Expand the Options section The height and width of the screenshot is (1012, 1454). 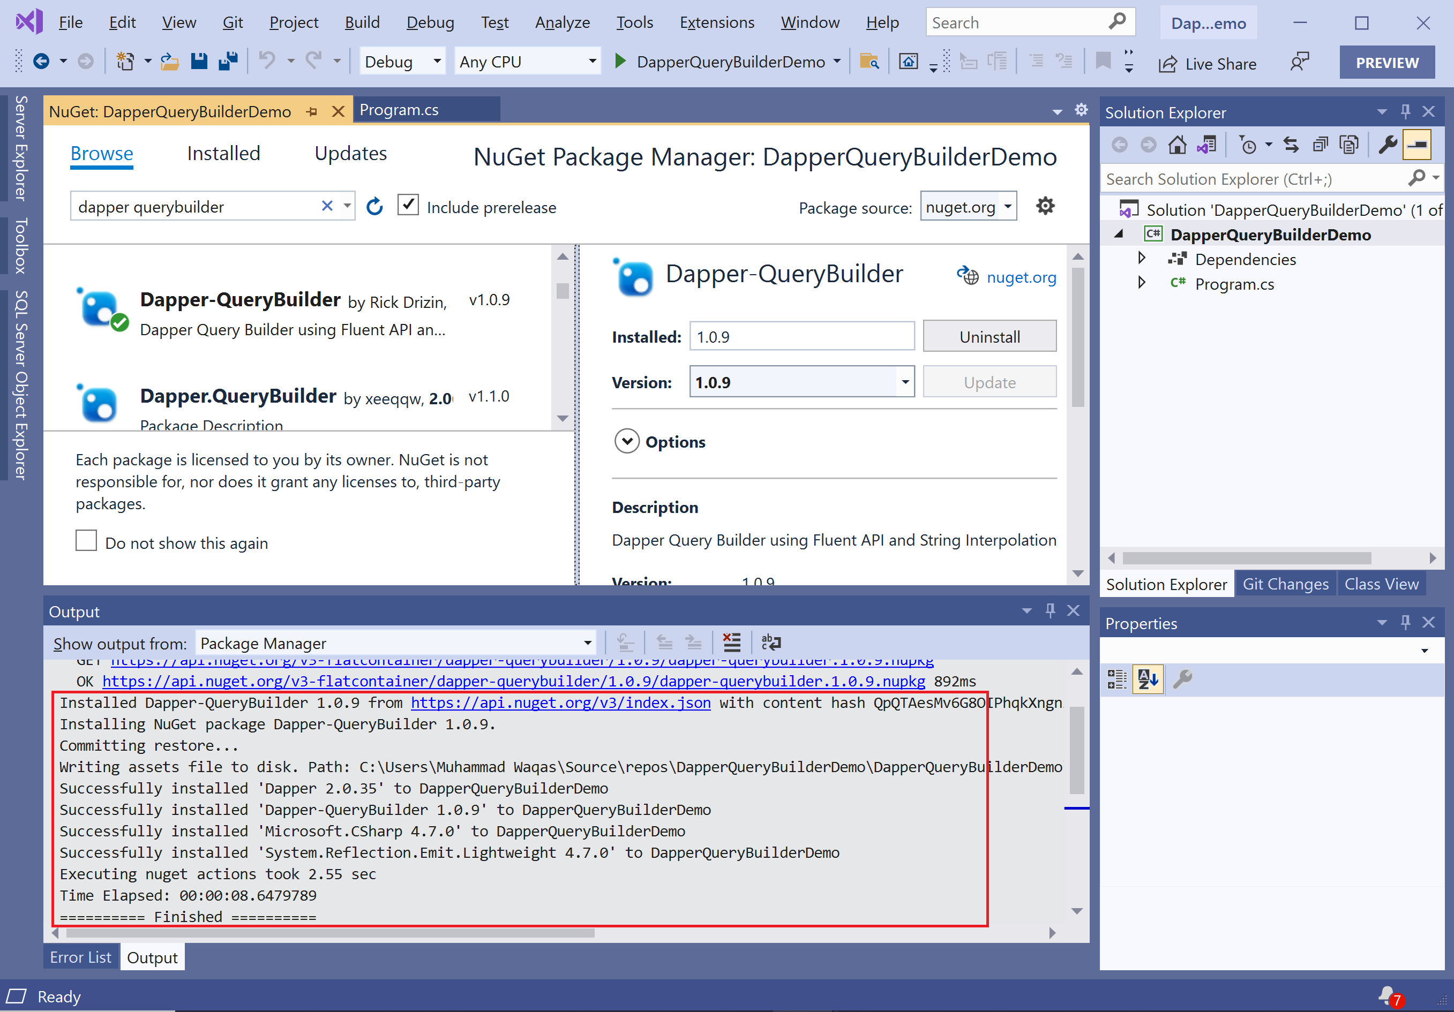tap(627, 442)
